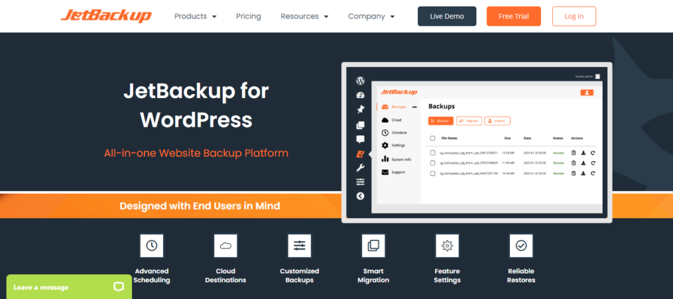Click the restore icon for the third backup
The width and height of the screenshot is (673, 299).
593,173
